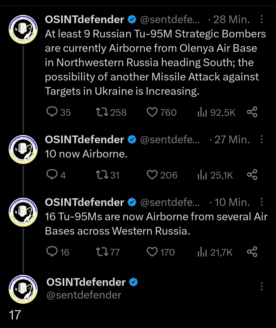
Task: Share the tweet with 92,5K views
Action: click(x=252, y=112)
